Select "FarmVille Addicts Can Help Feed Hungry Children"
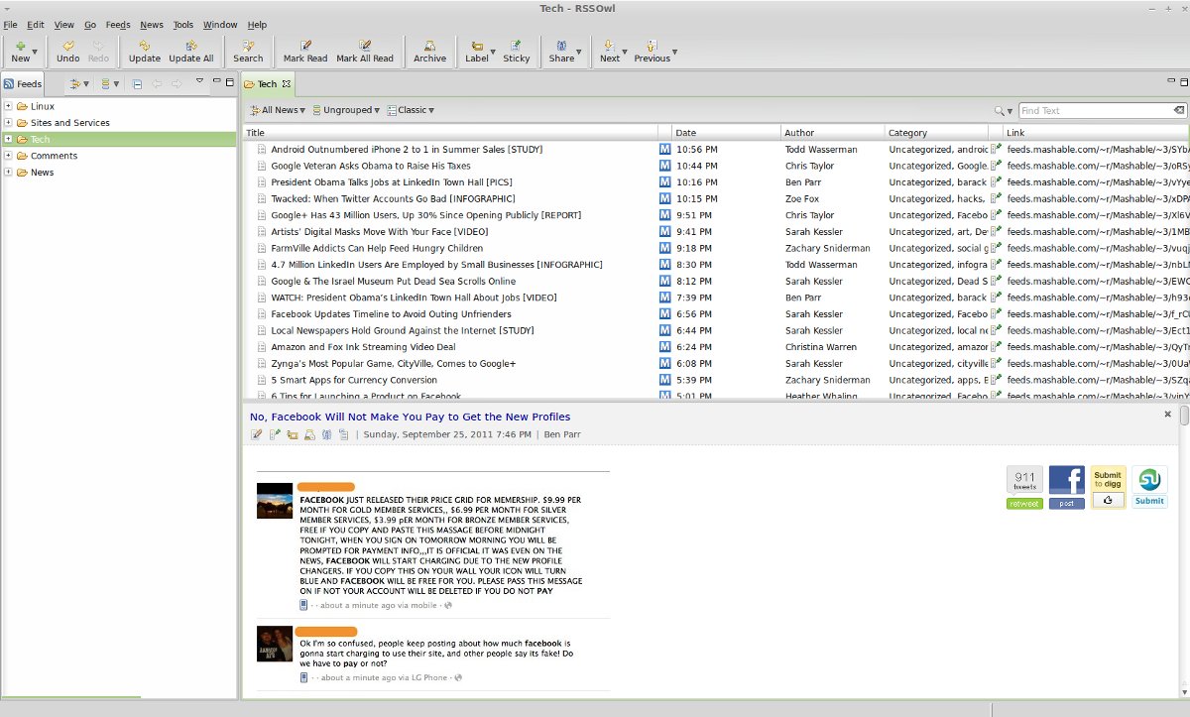1190x717 pixels. pos(377,248)
